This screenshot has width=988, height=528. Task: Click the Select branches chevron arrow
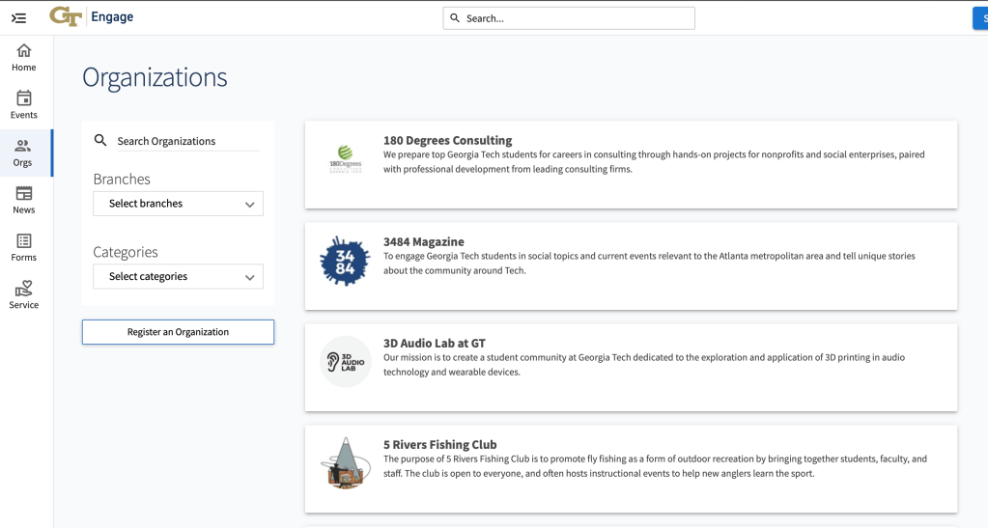249,204
